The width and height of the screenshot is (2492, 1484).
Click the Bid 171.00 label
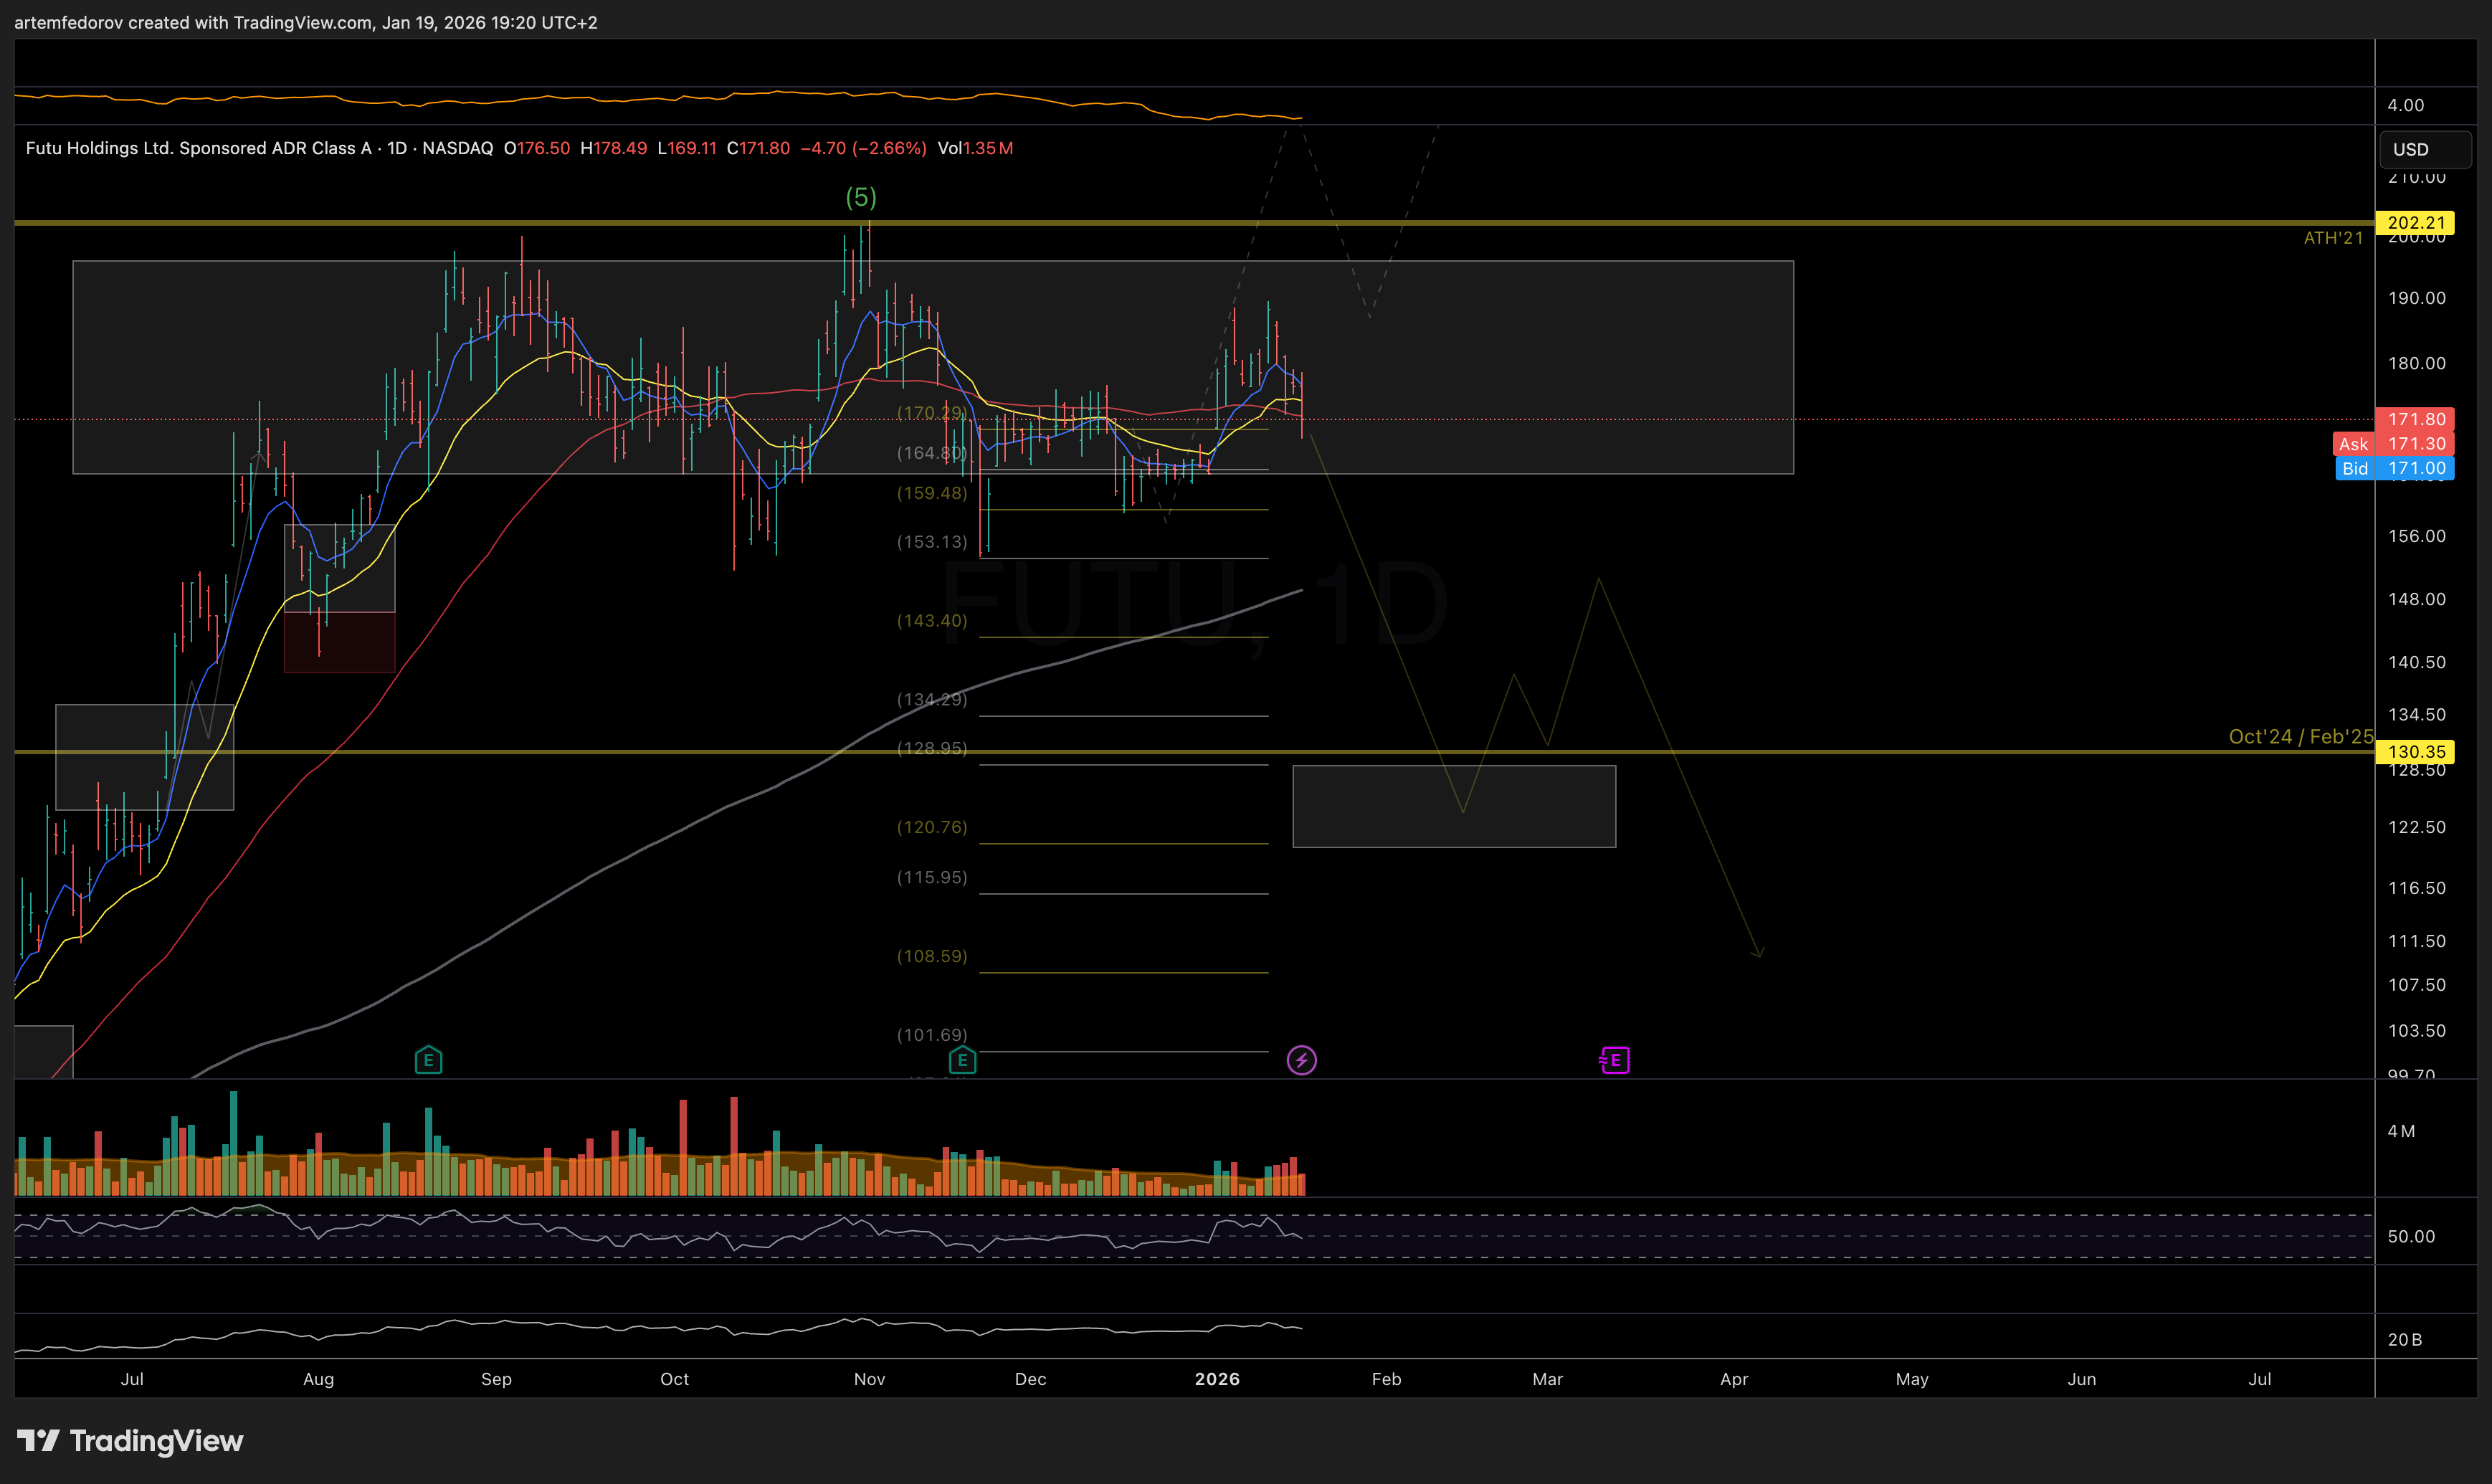tap(2394, 468)
